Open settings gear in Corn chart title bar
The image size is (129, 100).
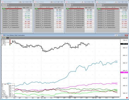pyautogui.click(x=116, y=35)
